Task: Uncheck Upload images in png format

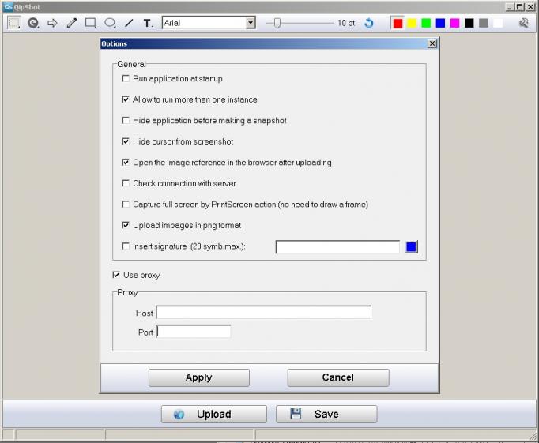Action: coord(126,225)
